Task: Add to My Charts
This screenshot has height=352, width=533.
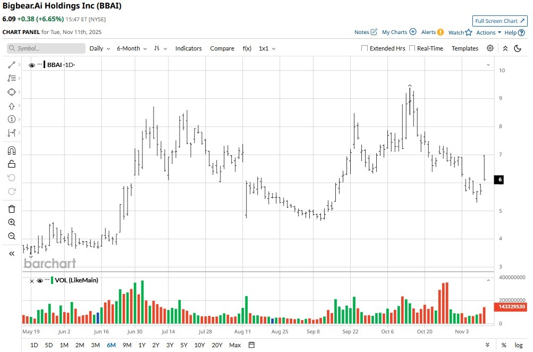Action: pos(399,32)
